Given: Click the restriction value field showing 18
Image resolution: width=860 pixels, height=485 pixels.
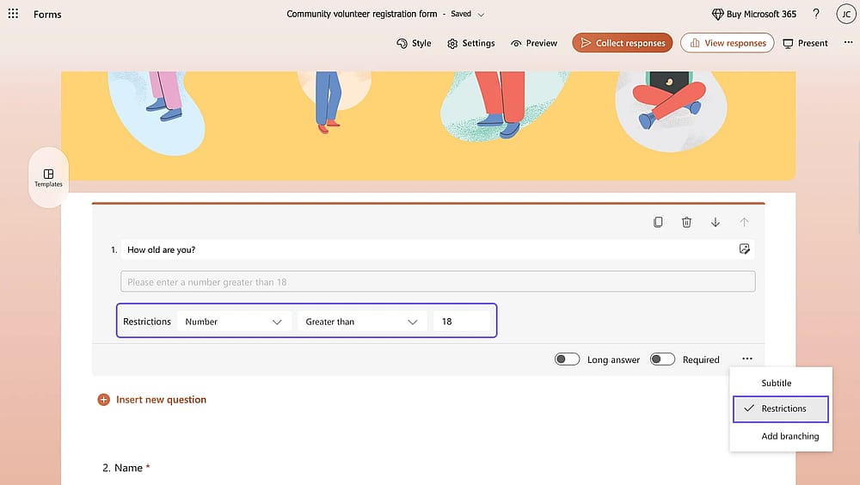Looking at the screenshot, I should click(461, 322).
